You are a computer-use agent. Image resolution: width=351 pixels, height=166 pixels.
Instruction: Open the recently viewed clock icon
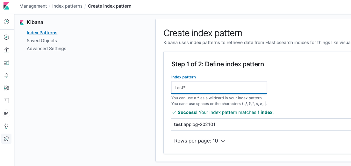6,22
